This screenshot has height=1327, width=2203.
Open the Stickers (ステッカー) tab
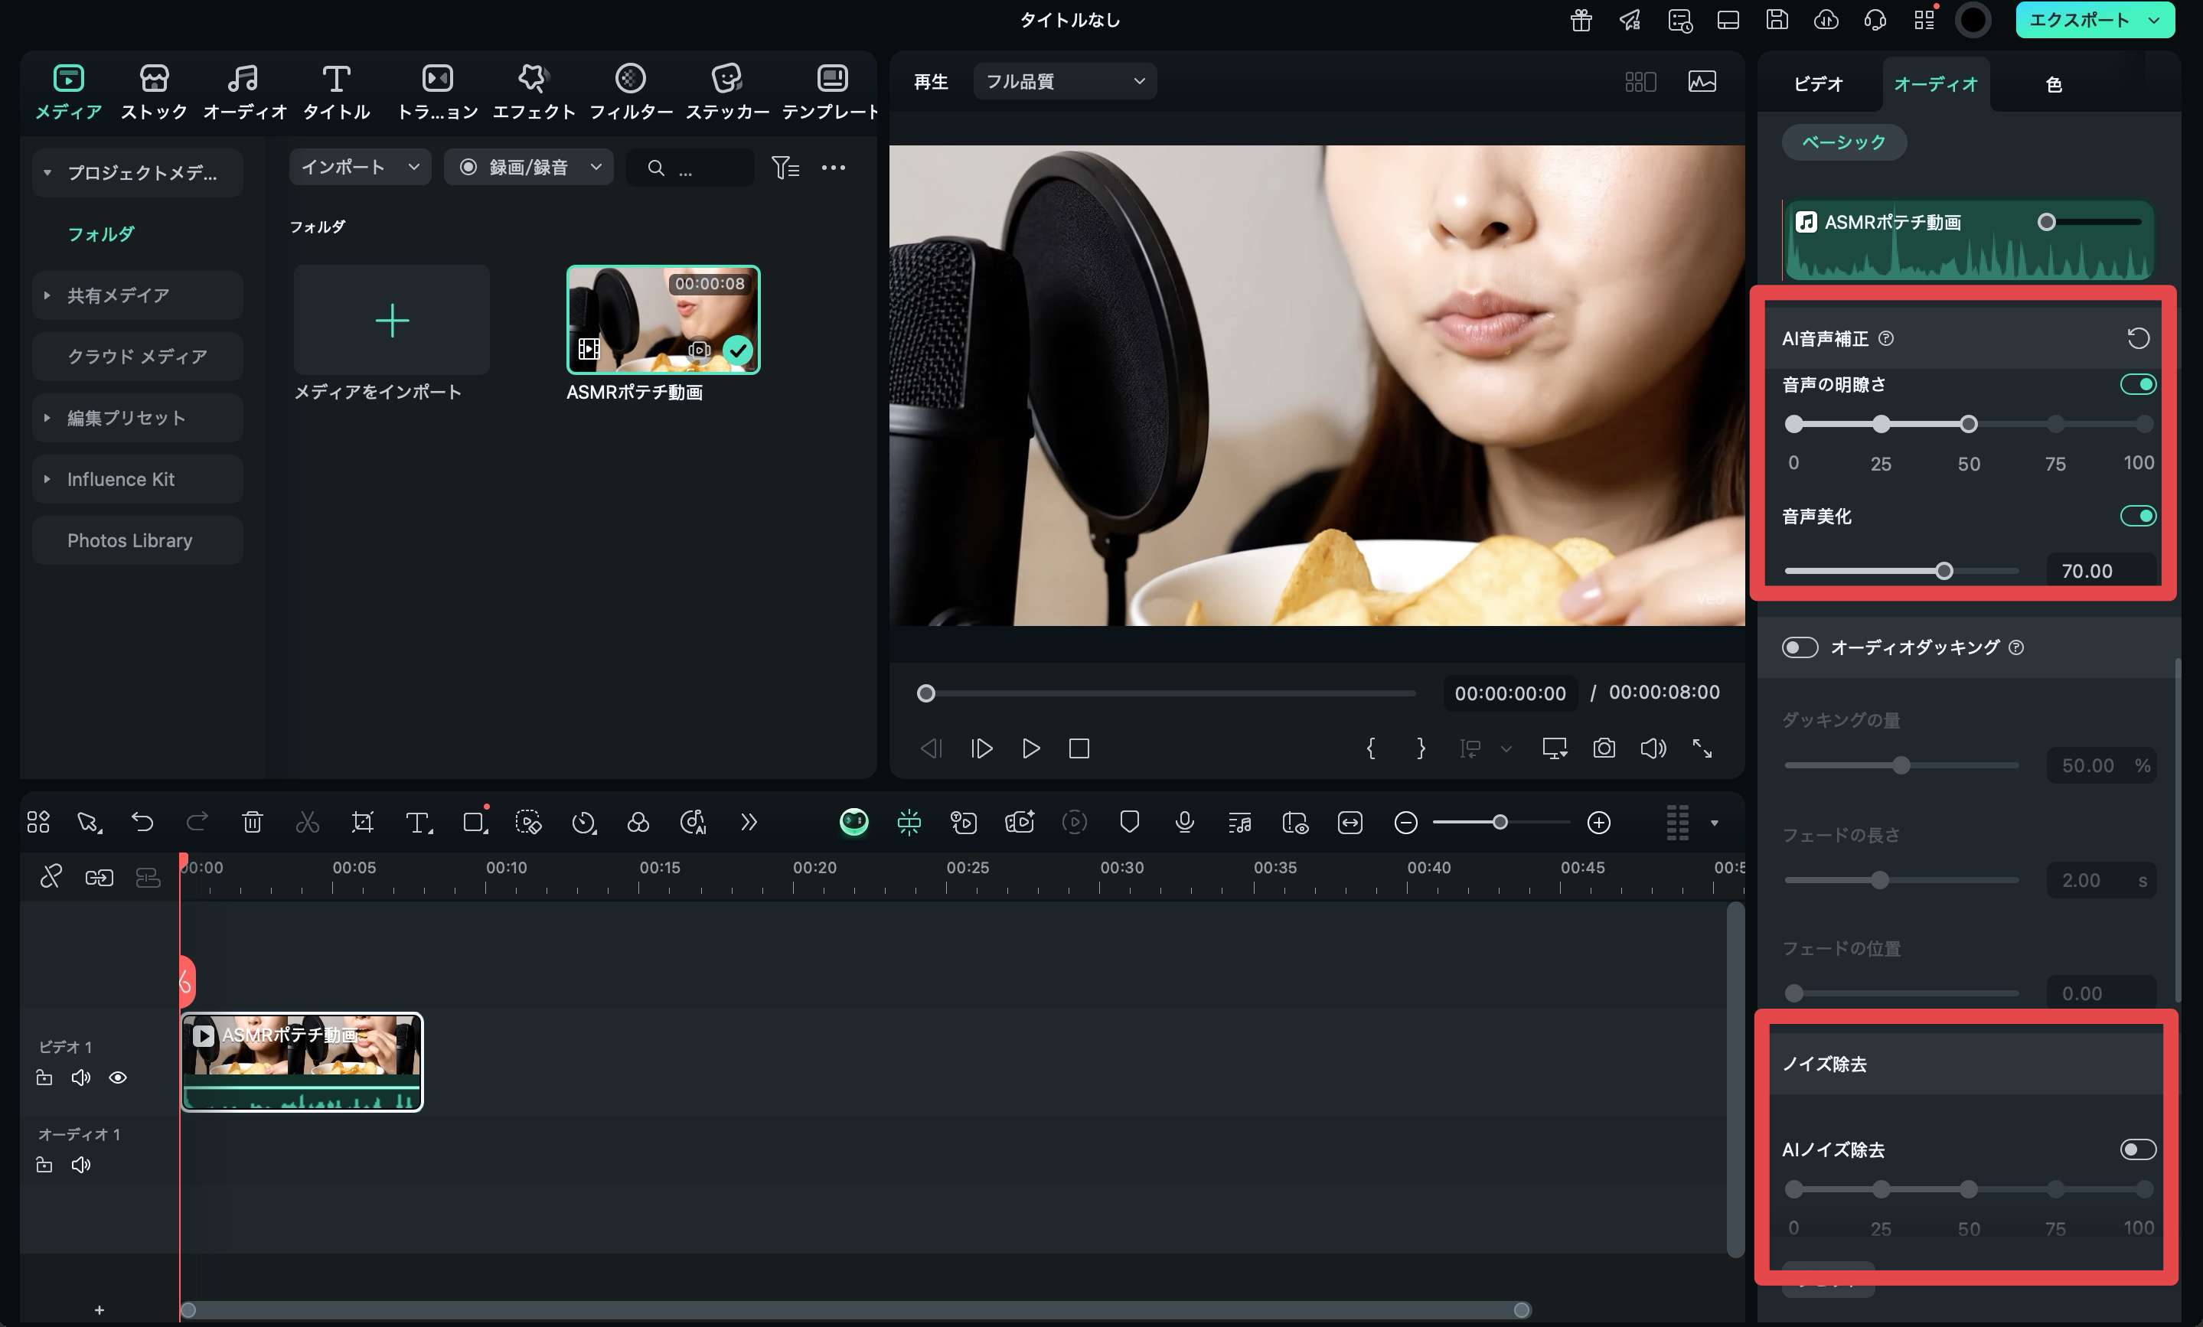tap(727, 91)
